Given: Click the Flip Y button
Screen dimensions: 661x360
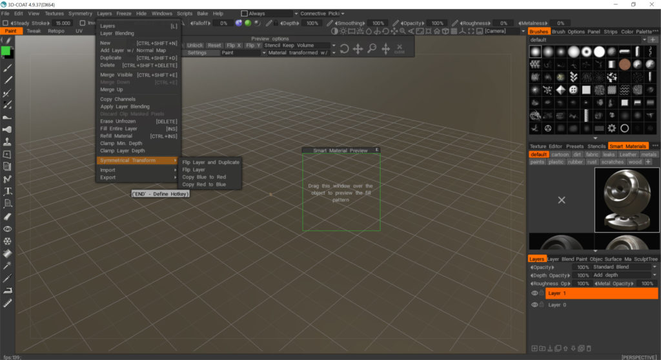Looking at the screenshot, I should click(x=253, y=46).
